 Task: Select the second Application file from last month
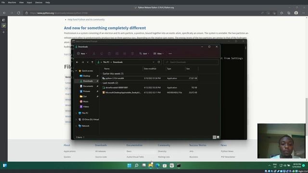(x=150, y=87)
